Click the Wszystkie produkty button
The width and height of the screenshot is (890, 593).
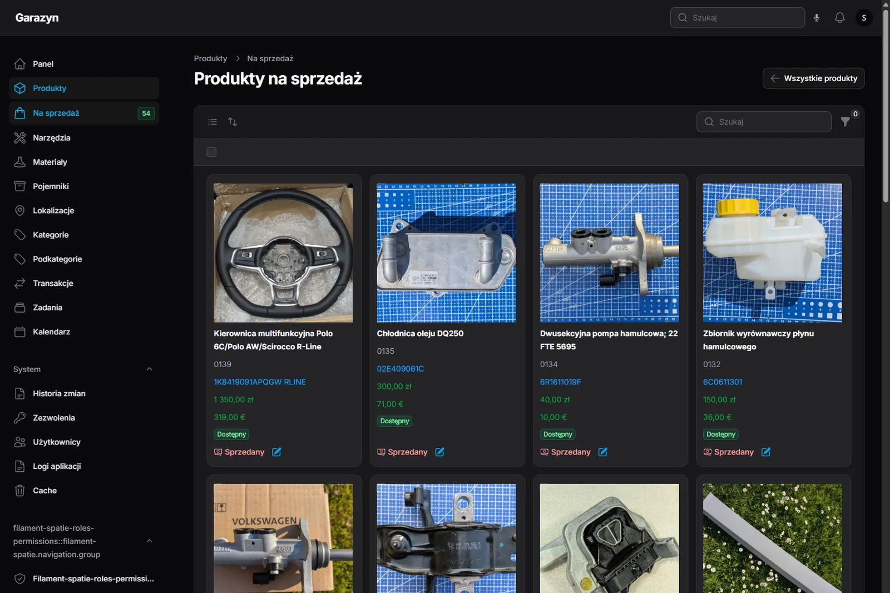click(x=813, y=78)
